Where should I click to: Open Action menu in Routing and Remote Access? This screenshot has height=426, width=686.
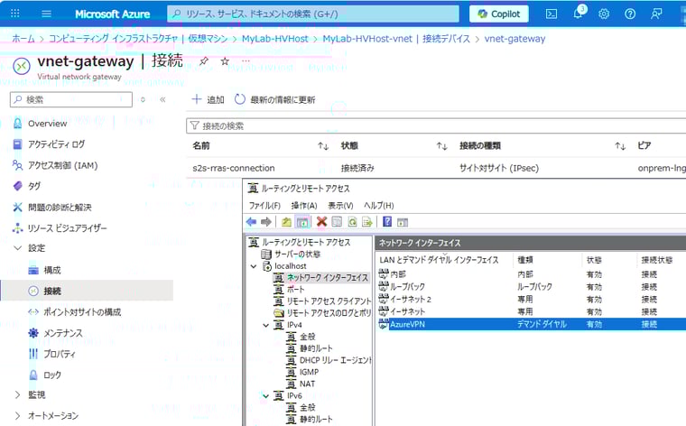click(x=303, y=205)
